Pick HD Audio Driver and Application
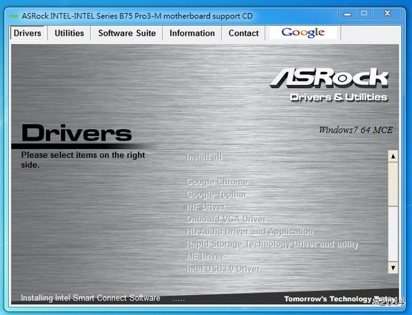Image resolution: width=412 pixels, height=315 pixels. (250, 232)
